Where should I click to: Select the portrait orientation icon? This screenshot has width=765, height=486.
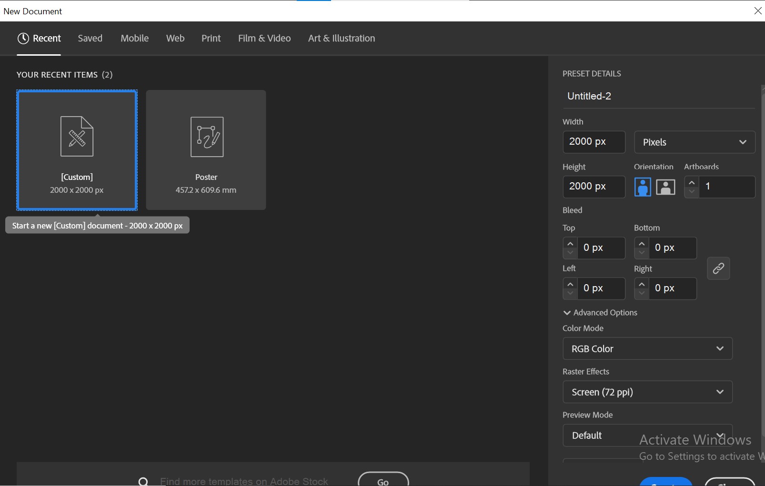coord(643,187)
